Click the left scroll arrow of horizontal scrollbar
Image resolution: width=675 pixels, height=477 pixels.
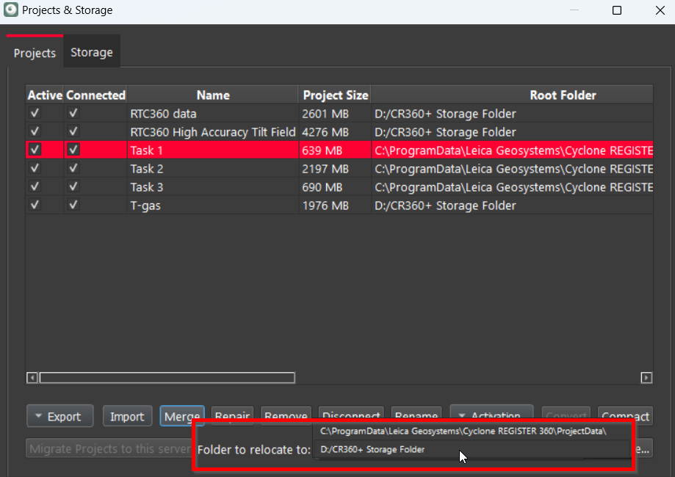[x=32, y=378]
